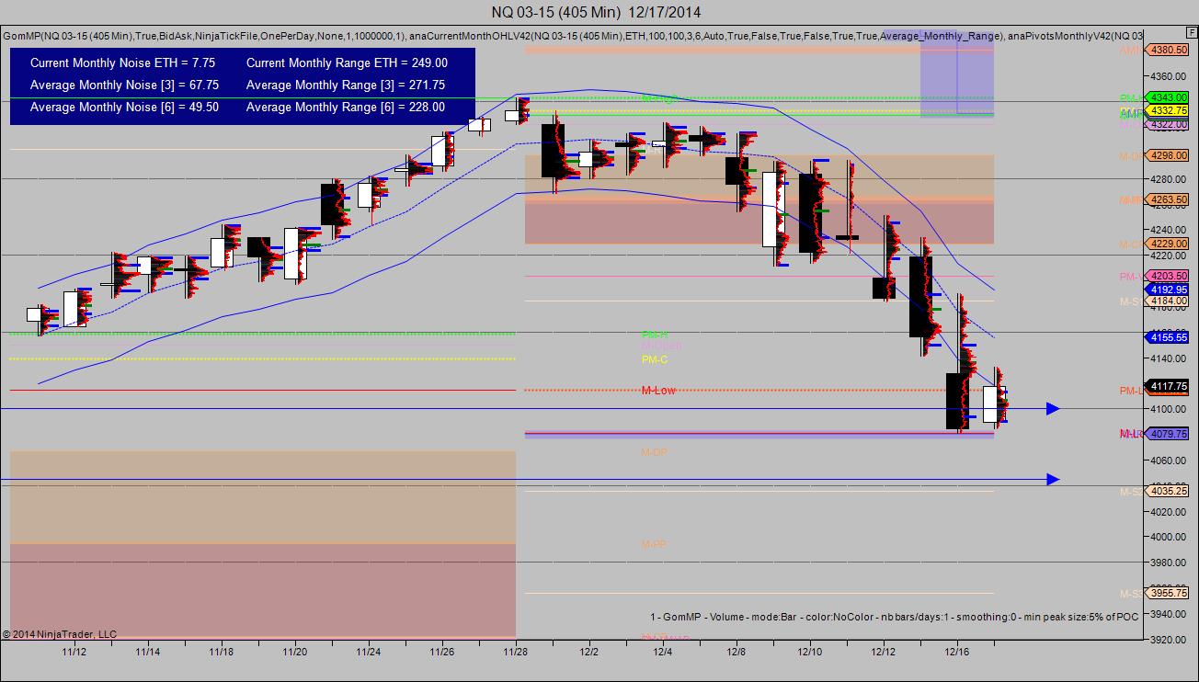The image size is (1199, 682).
Task: Click the 4079.75 price marker
Action: pyautogui.click(x=1168, y=434)
